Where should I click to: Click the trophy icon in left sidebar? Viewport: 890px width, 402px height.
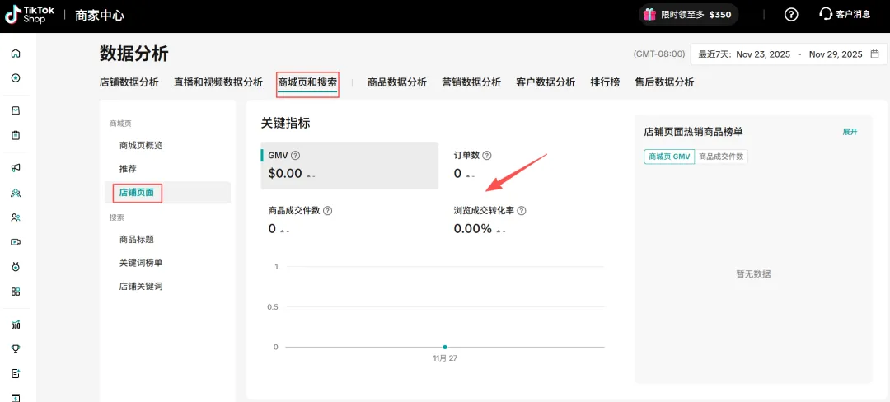tap(16, 348)
